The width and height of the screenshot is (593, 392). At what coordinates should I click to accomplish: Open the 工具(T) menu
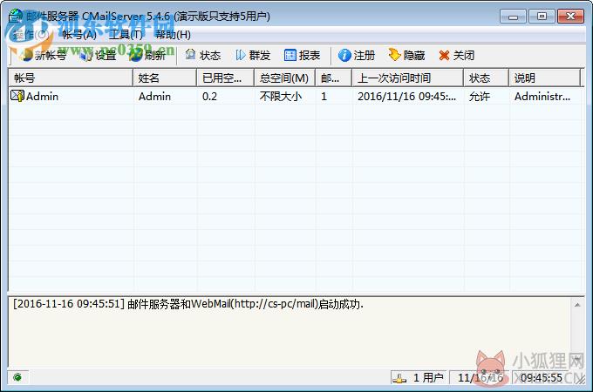coord(126,35)
